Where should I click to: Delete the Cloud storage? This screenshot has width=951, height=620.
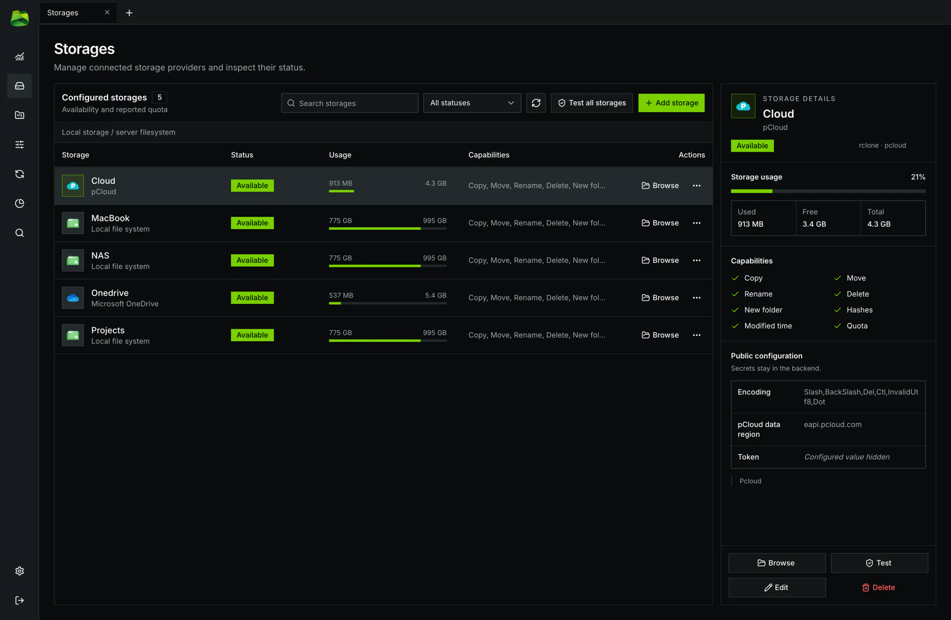879,587
